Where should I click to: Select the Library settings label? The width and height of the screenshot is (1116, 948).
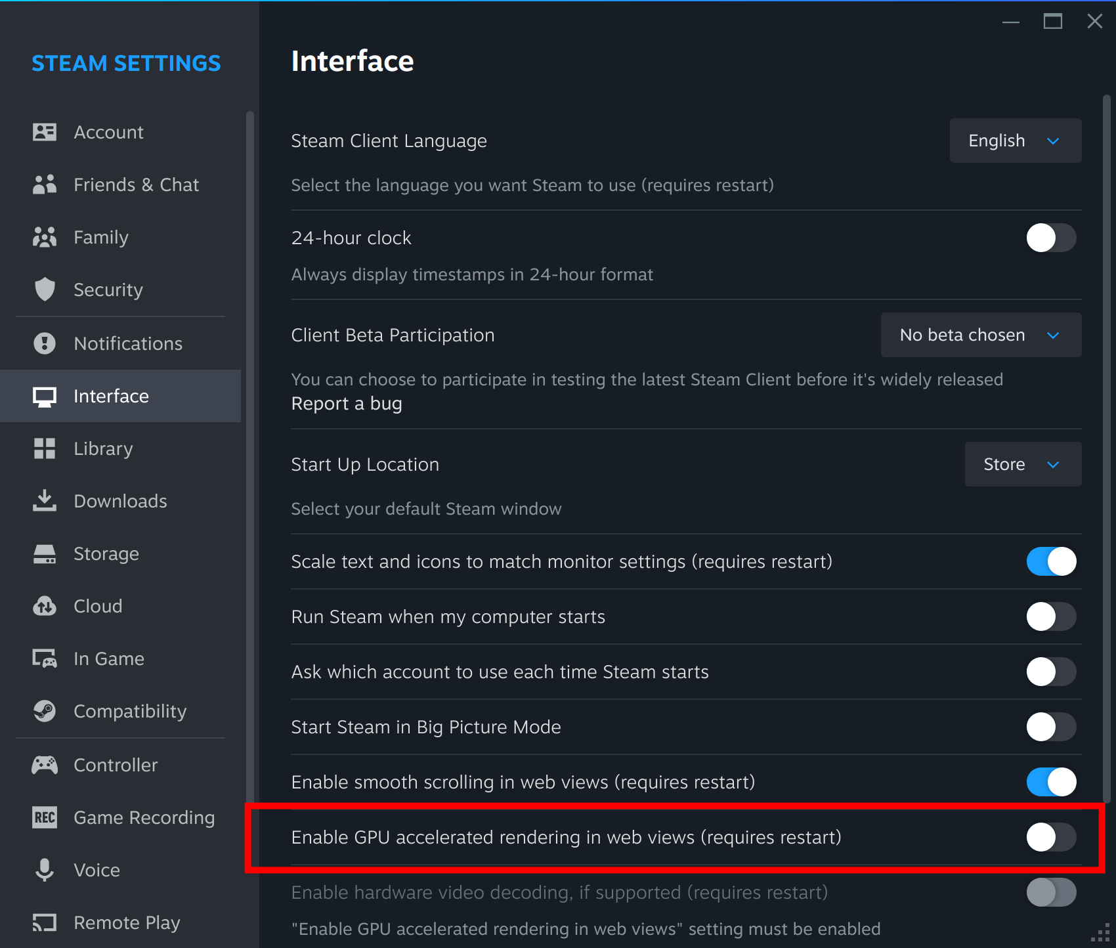tap(103, 448)
